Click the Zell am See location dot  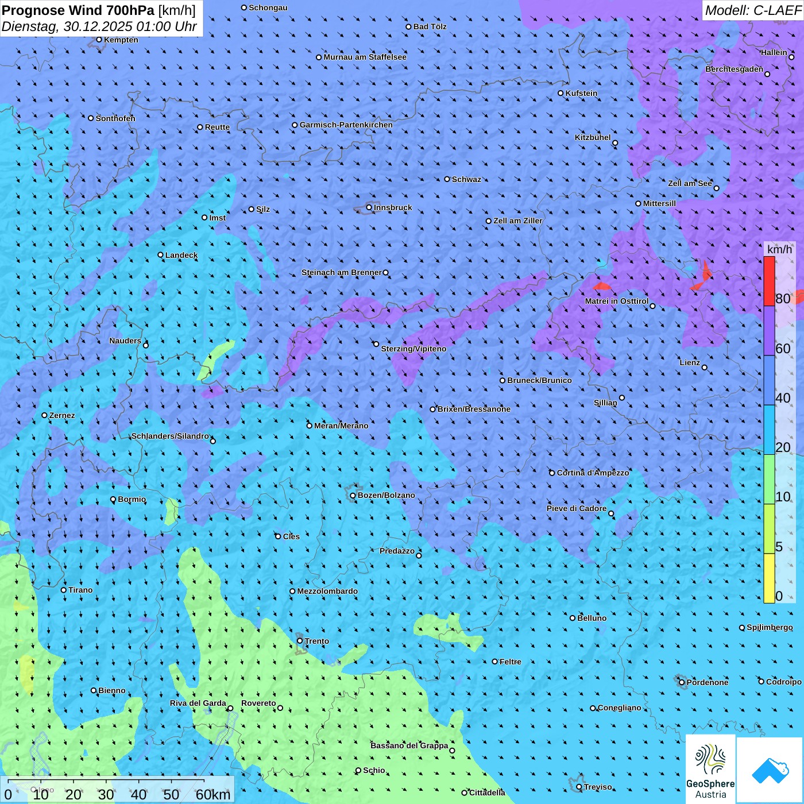(717, 188)
